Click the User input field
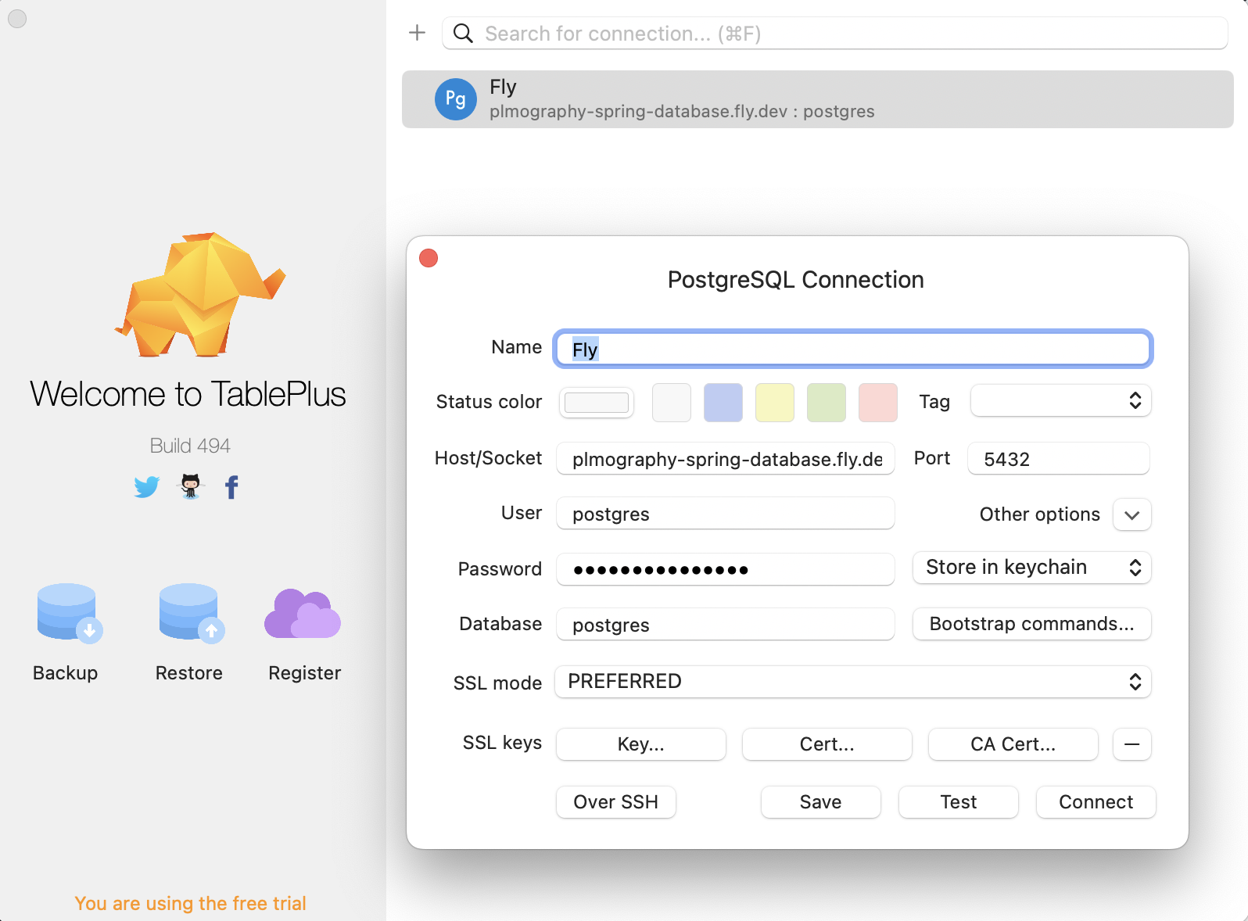Viewport: 1248px width, 921px height. (726, 514)
